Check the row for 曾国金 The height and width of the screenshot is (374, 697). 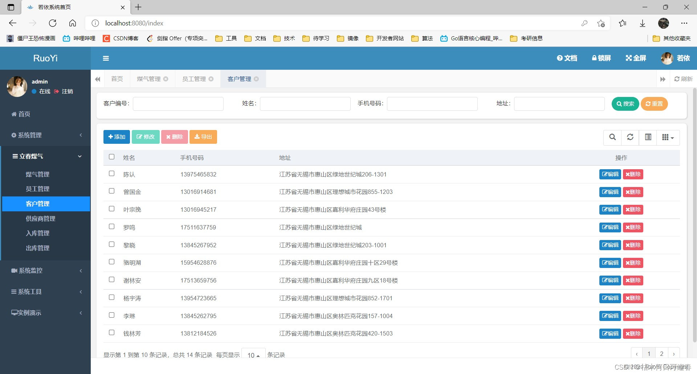pyautogui.click(x=111, y=191)
